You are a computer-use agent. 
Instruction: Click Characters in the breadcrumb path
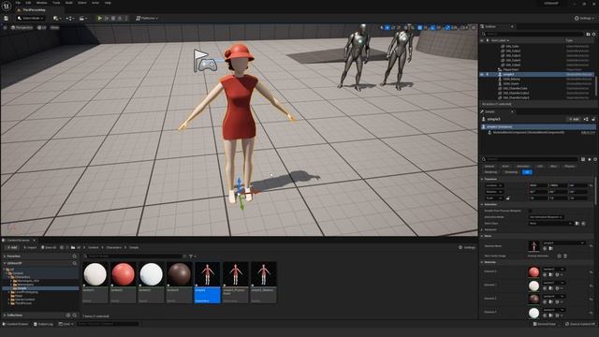pyautogui.click(x=113, y=247)
